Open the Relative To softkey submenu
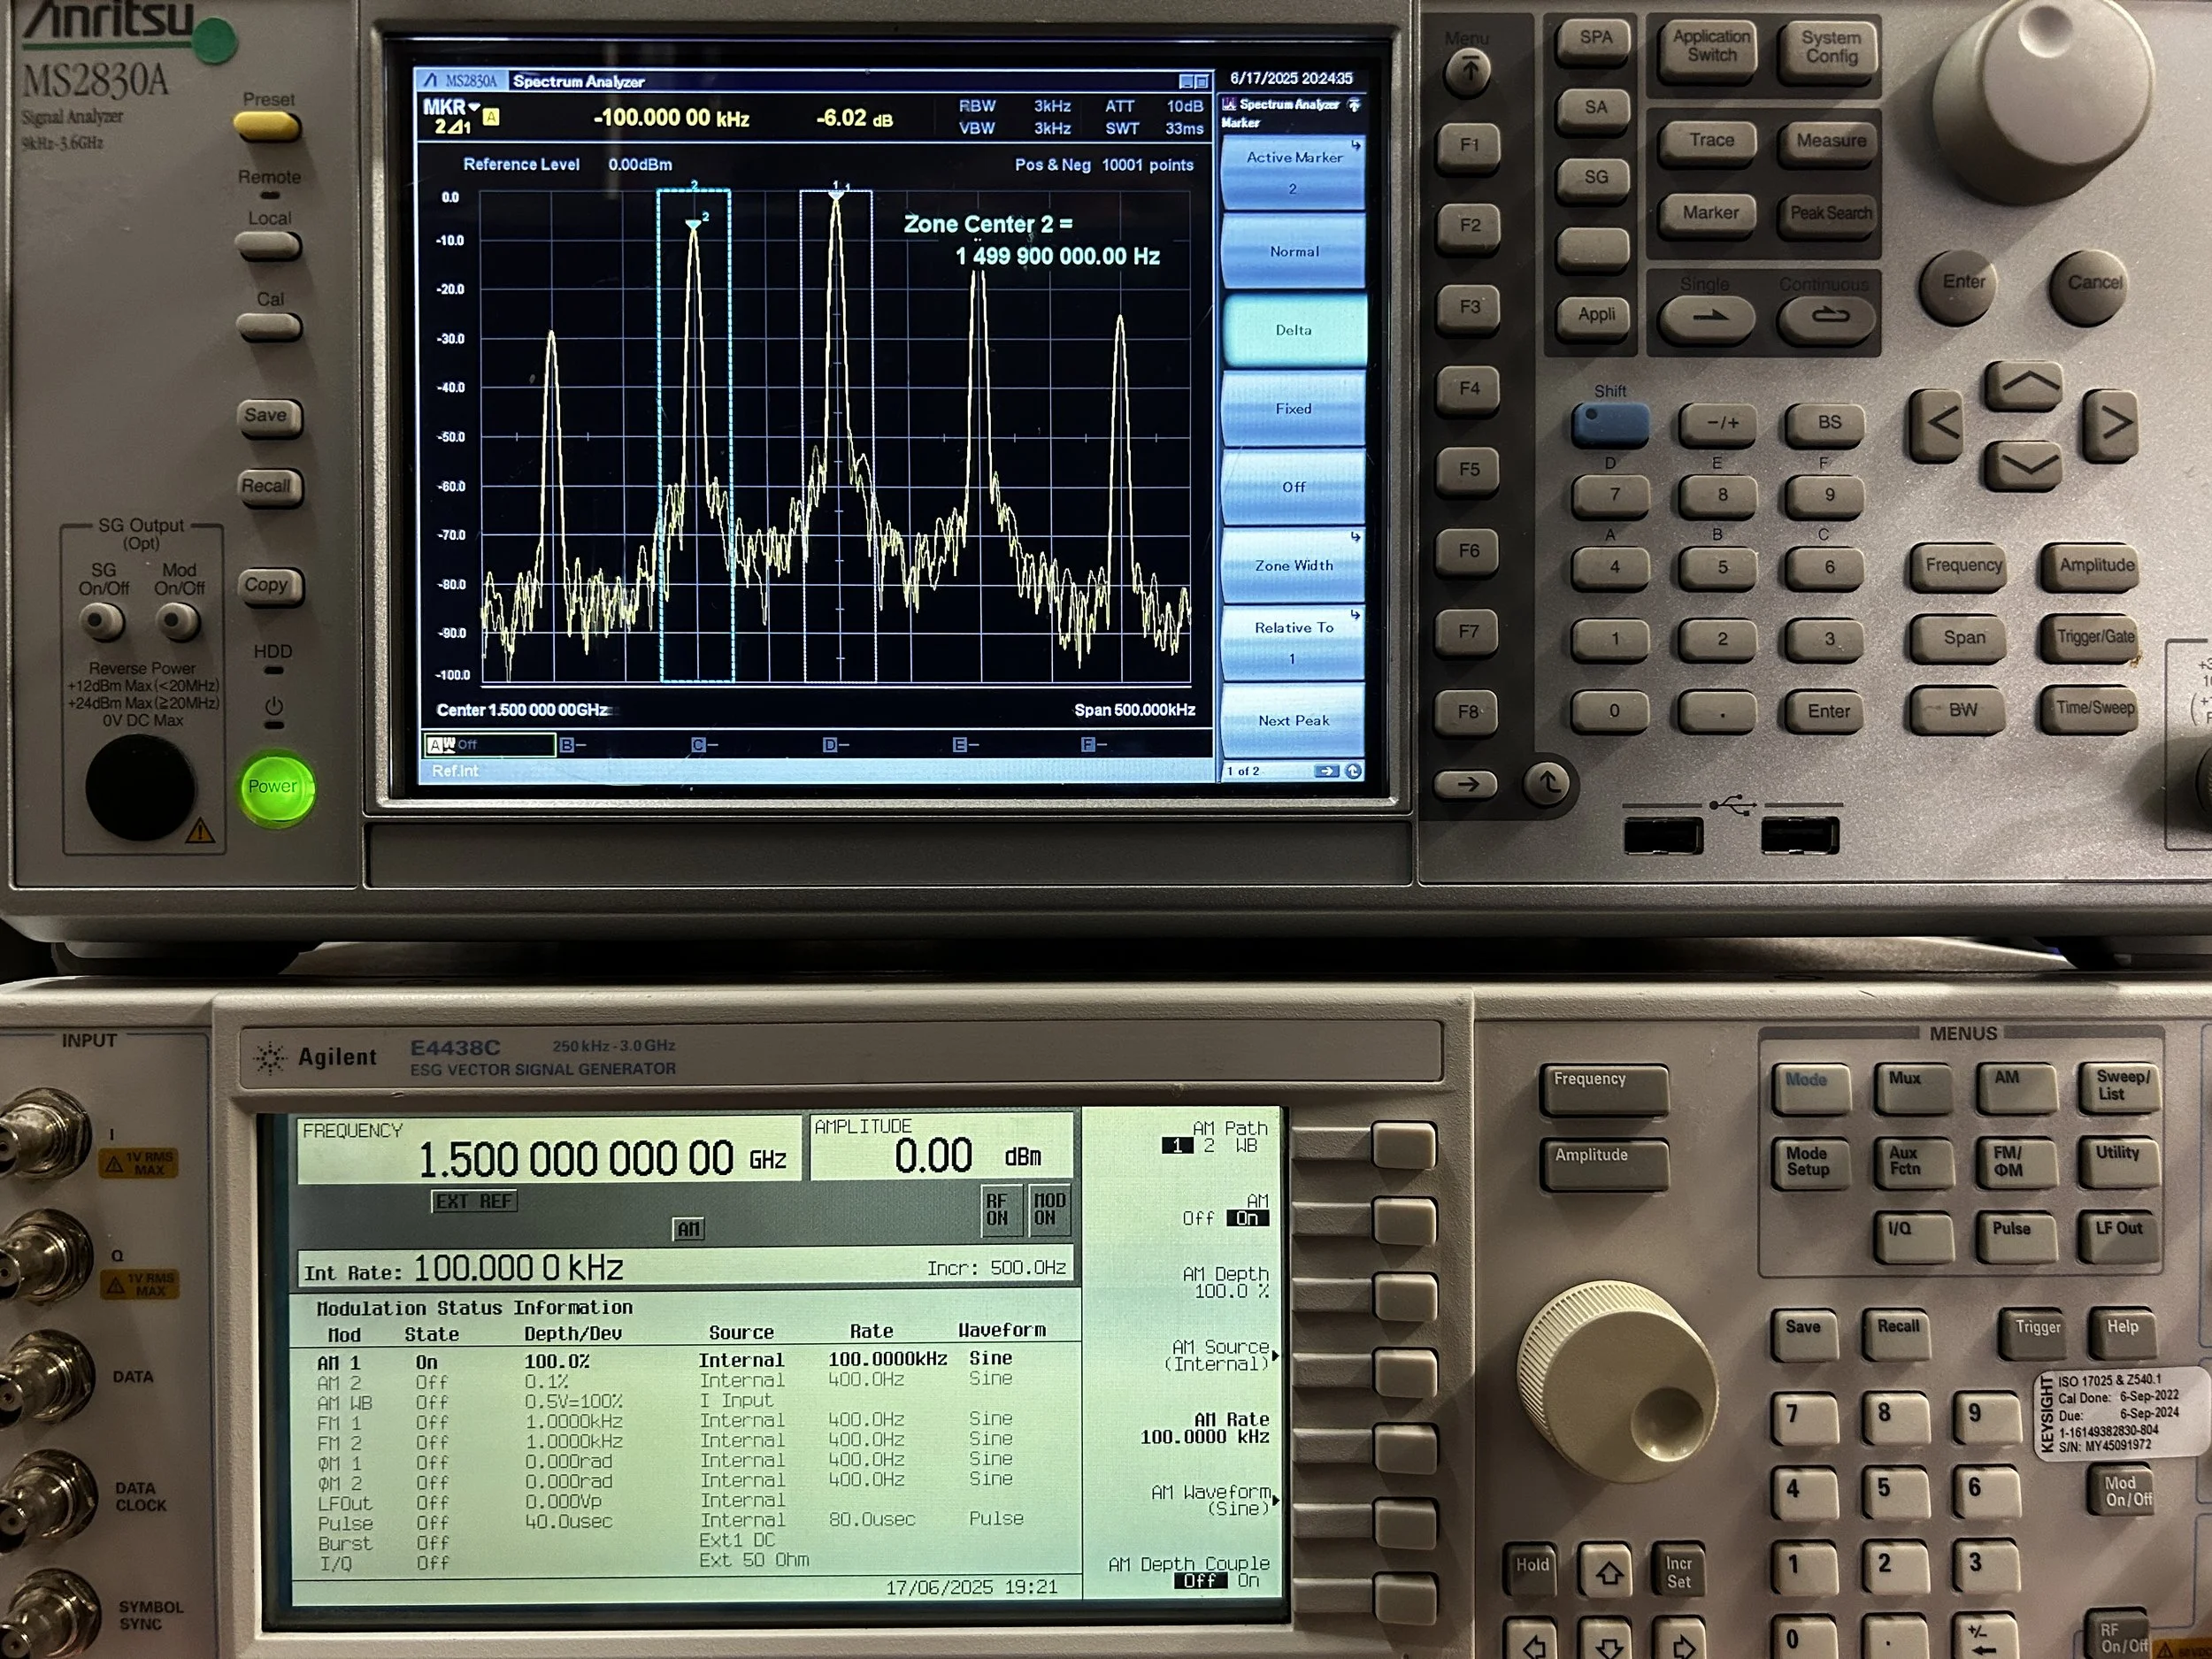 coord(1293,643)
